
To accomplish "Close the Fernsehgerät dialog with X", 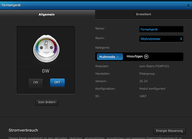I will pos(188,6).
